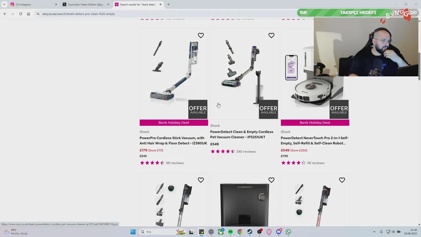Open the Windows Start menu

pos(133,232)
